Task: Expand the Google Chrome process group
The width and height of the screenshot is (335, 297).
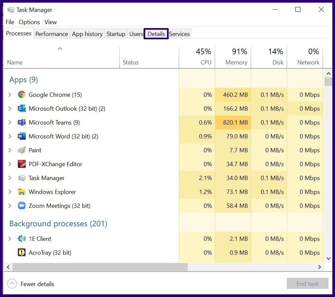Action: [x=10, y=94]
